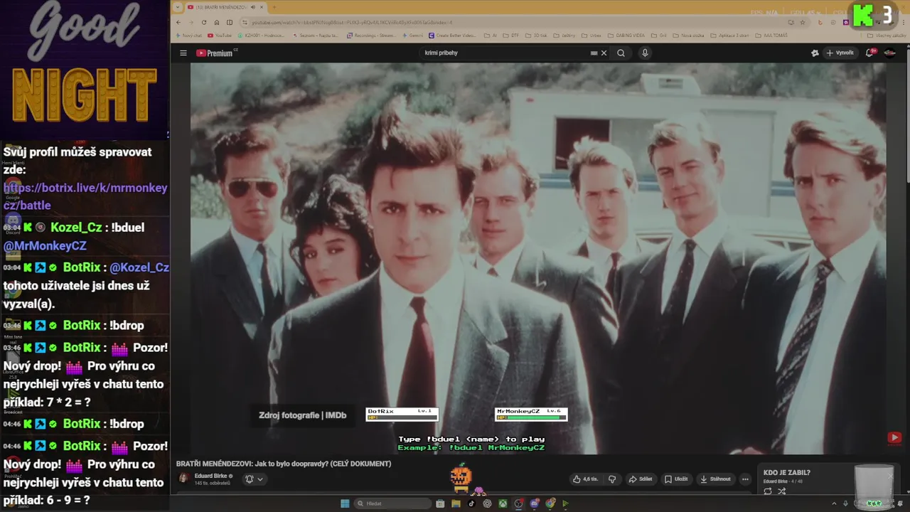Like the video (4,6 tis.)
This screenshot has width=910, height=512.
[x=585, y=479]
